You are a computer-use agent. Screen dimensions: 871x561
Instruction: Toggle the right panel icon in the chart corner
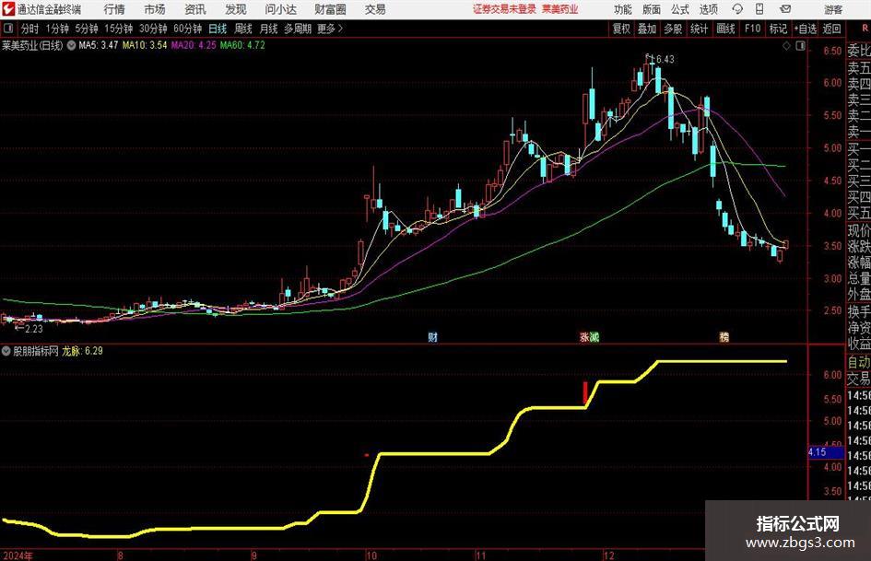(x=800, y=46)
